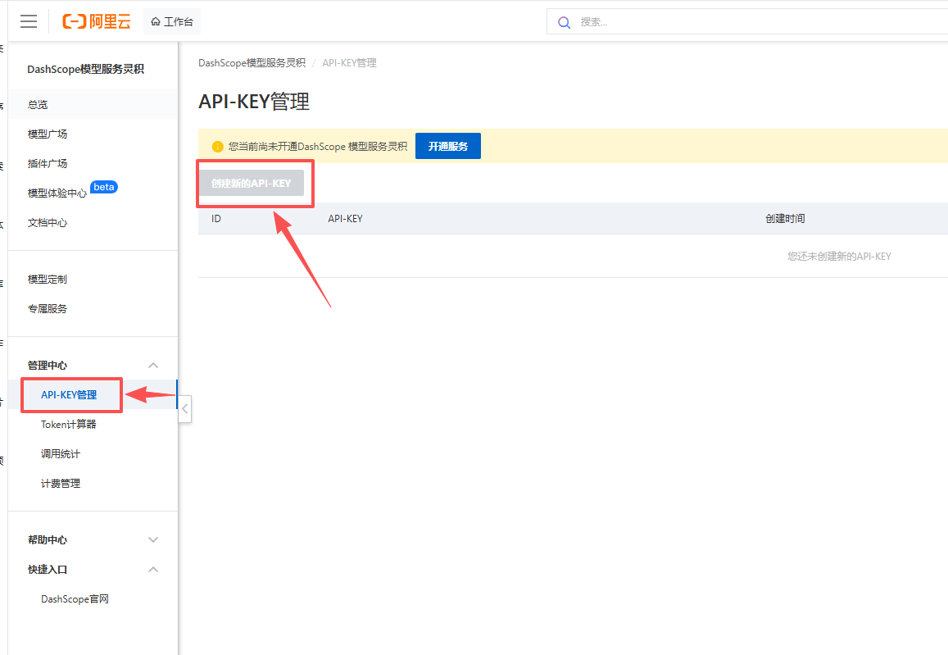Collapse sidebar using the arrow handle

[185, 408]
